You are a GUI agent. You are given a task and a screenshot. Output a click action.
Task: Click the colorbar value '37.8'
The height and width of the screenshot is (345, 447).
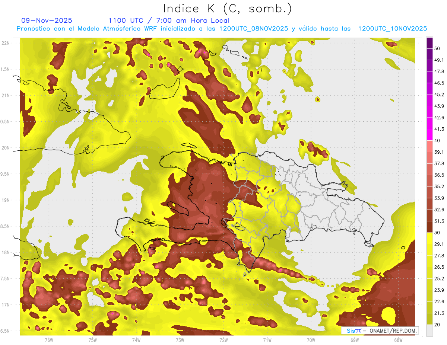click(x=439, y=163)
